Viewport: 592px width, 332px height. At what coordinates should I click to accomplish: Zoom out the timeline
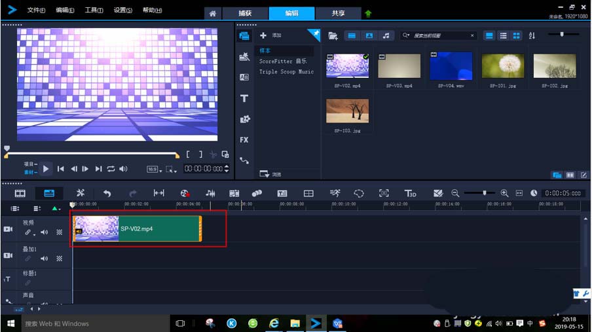tap(455, 193)
